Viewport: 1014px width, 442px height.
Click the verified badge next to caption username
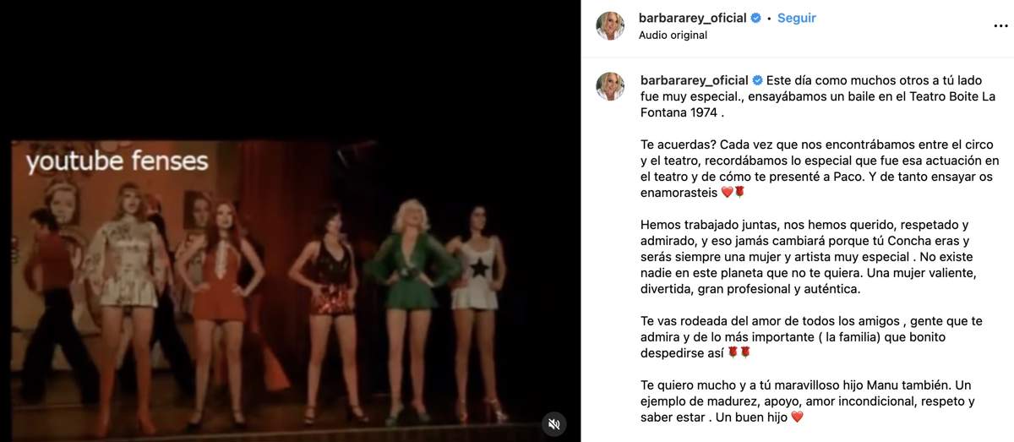tap(757, 80)
